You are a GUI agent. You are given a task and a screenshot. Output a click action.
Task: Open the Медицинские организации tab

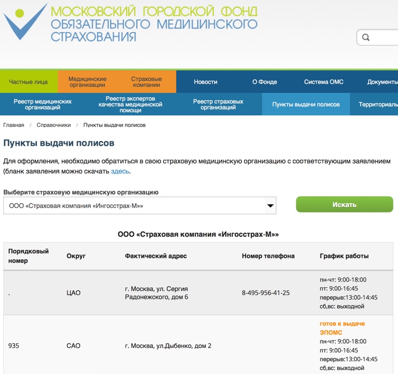(x=87, y=82)
